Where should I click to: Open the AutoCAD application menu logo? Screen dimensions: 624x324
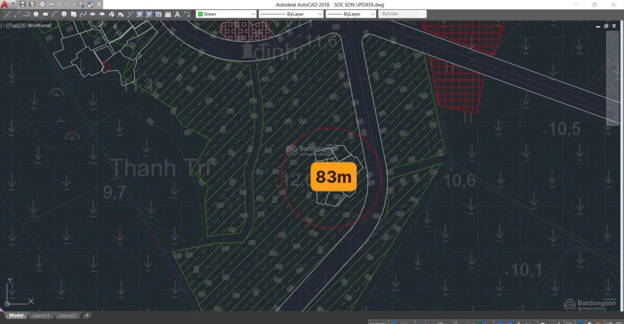(x=5, y=4)
